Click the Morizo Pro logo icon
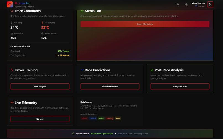This screenshot has width=223, height=139. [x=10, y=4]
